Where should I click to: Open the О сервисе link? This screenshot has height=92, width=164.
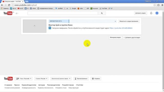pos(8,85)
